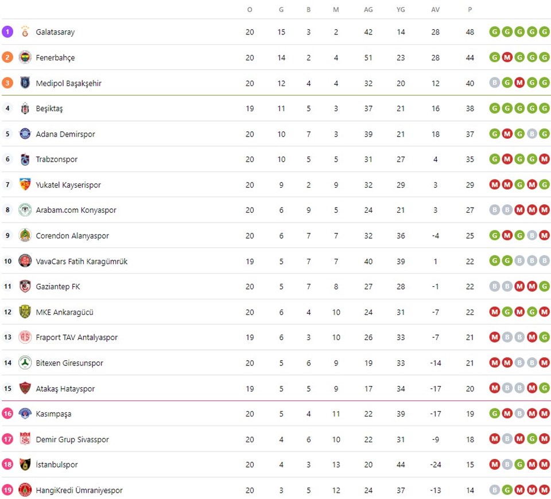Viewport: 551px width, 499px height.
Task: Click the Galatasaray club crest
Action: [x=25, y=32]
